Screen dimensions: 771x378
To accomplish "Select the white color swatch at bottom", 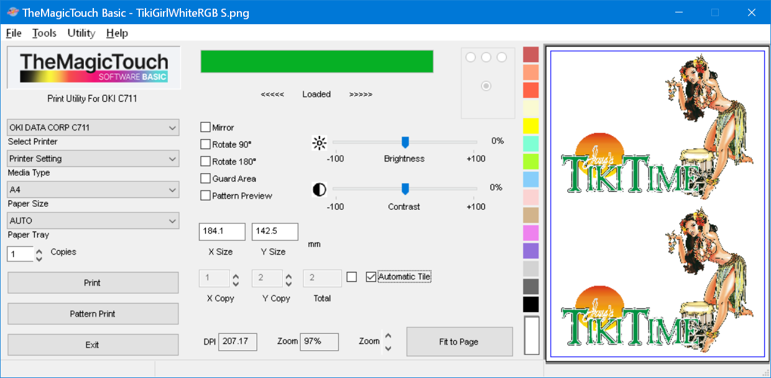I will [x=532, y=336].
